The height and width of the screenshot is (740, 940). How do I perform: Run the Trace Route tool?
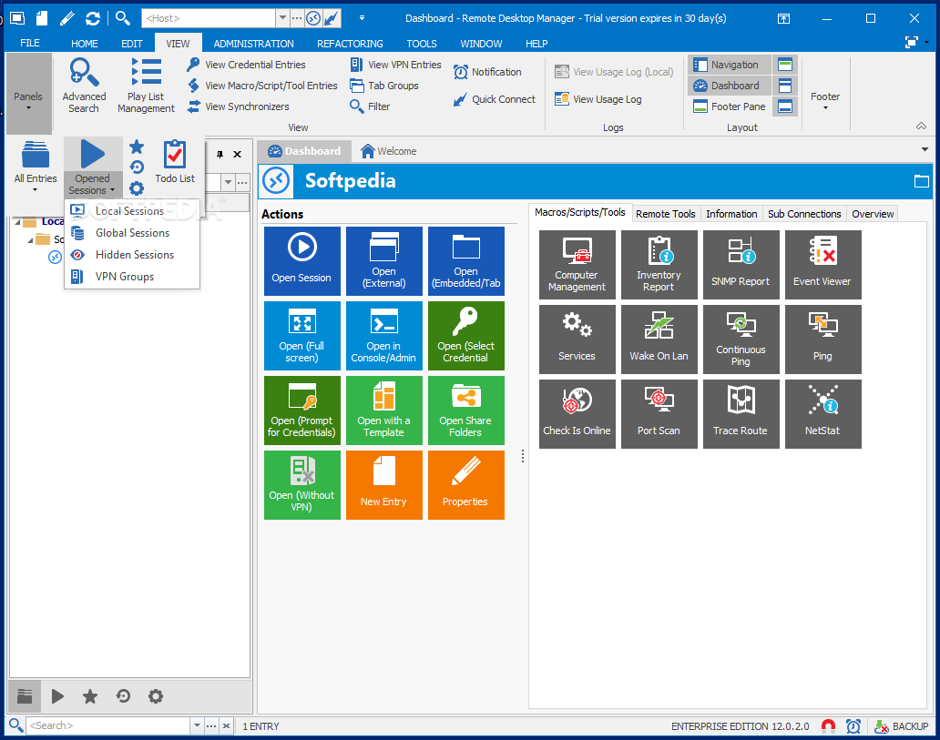[741, 414]
